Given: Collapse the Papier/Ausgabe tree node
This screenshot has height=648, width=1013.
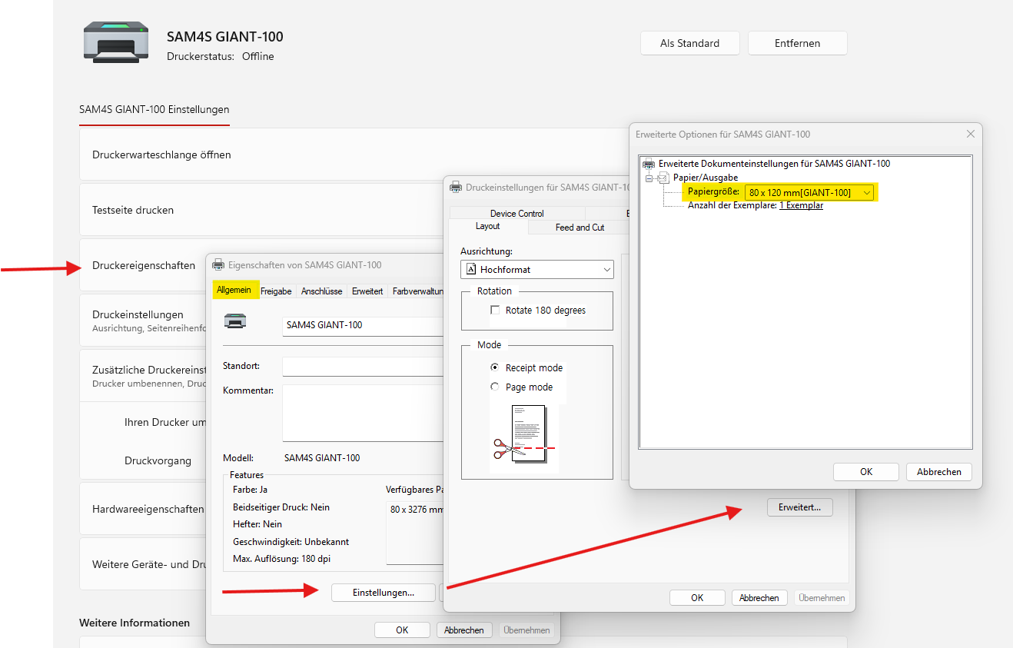Looking at the screenshot, I should pyautogui.click(x=649, y=178).
